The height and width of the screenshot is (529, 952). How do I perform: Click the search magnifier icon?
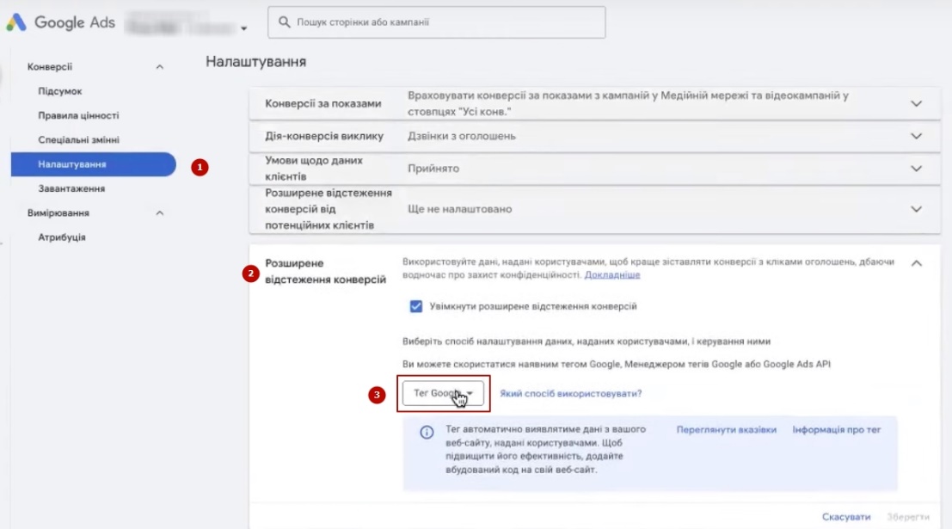284,23
